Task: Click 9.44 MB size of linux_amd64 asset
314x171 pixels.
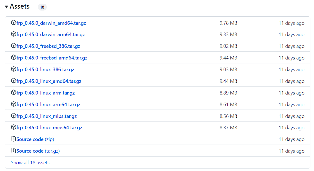Action: pyautogui.click(x=228, y=81)
